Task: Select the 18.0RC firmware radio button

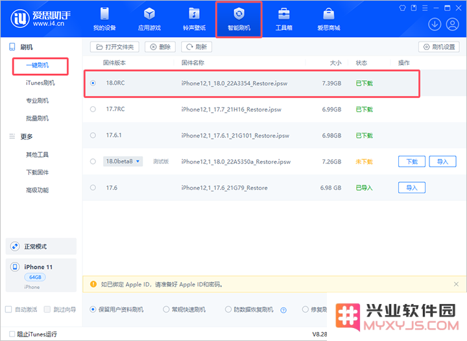Action: coord(93,83)
